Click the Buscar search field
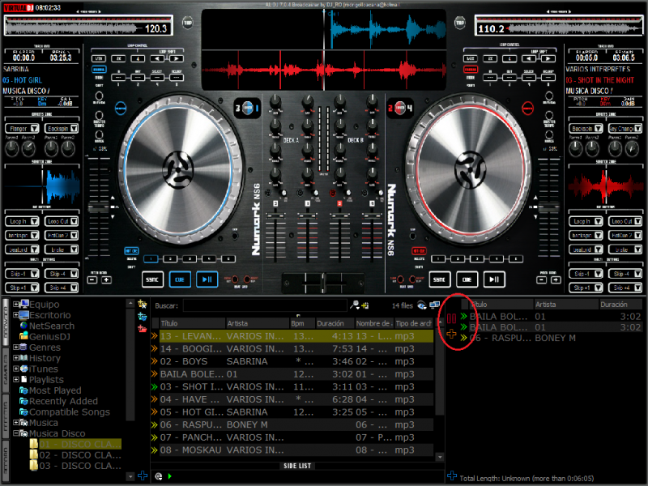Image resolution: width=648 pixels, height=486 pixels. point(263,305)
